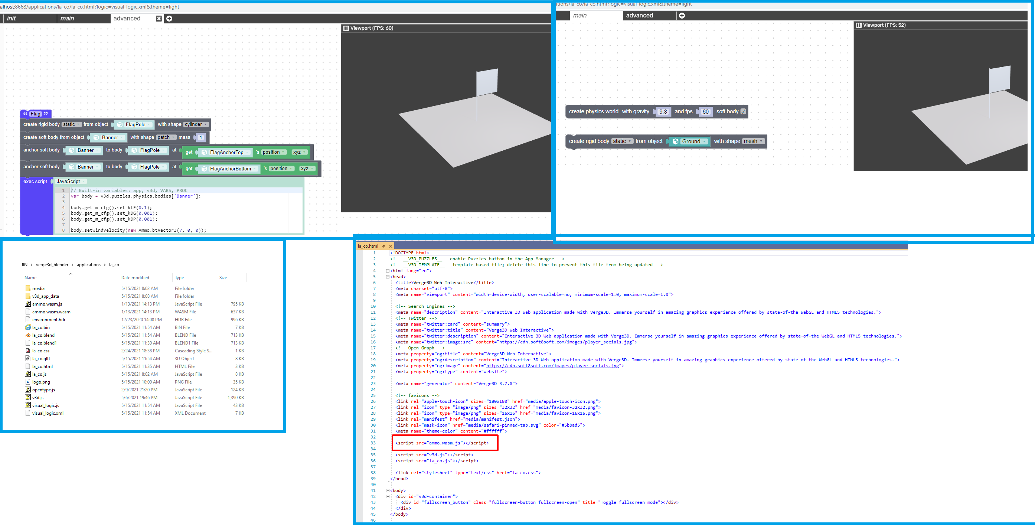Screen dimensions: 1035x525
Task: Switch to advanced tab in right editor
Action: click(649, 16)
